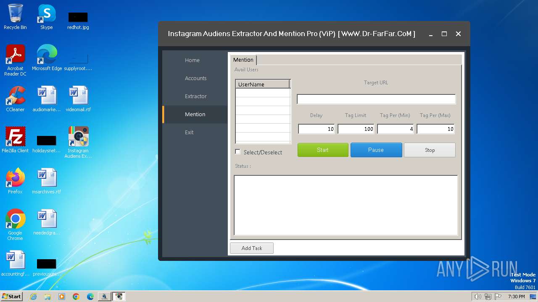Toggle the Select/Deselect checkbox
Image resolution: width=538 pixels, height=302 pixels.
[238, 152]
